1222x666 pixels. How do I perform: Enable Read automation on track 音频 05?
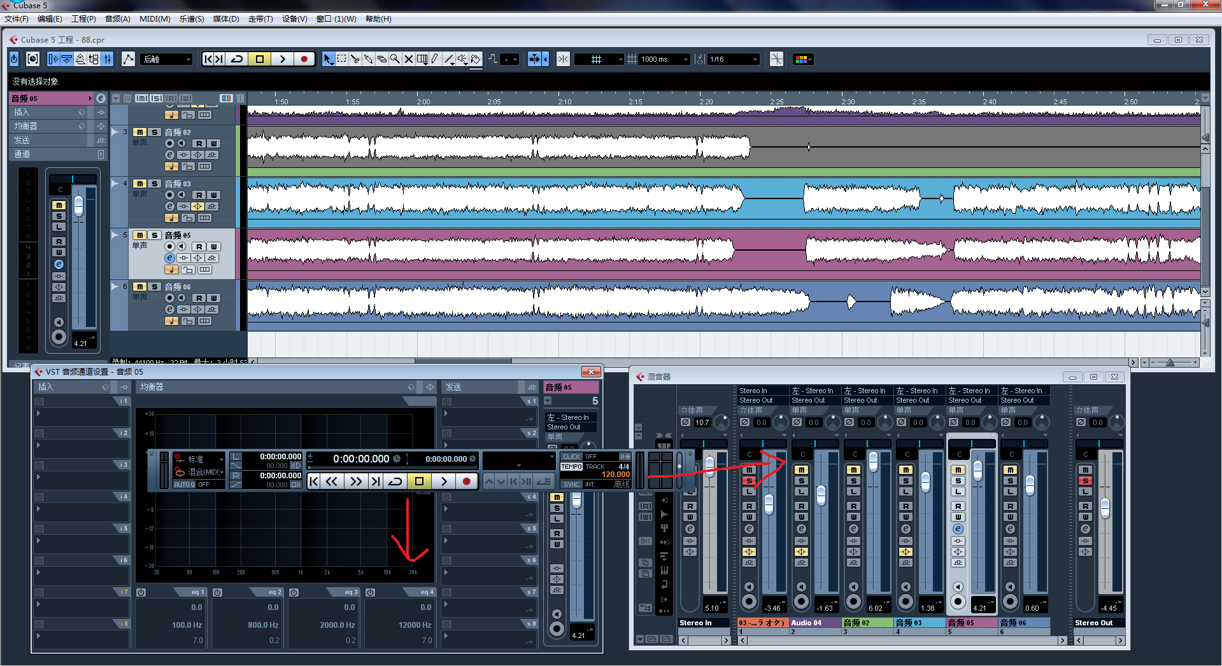(x=199, y=247)
